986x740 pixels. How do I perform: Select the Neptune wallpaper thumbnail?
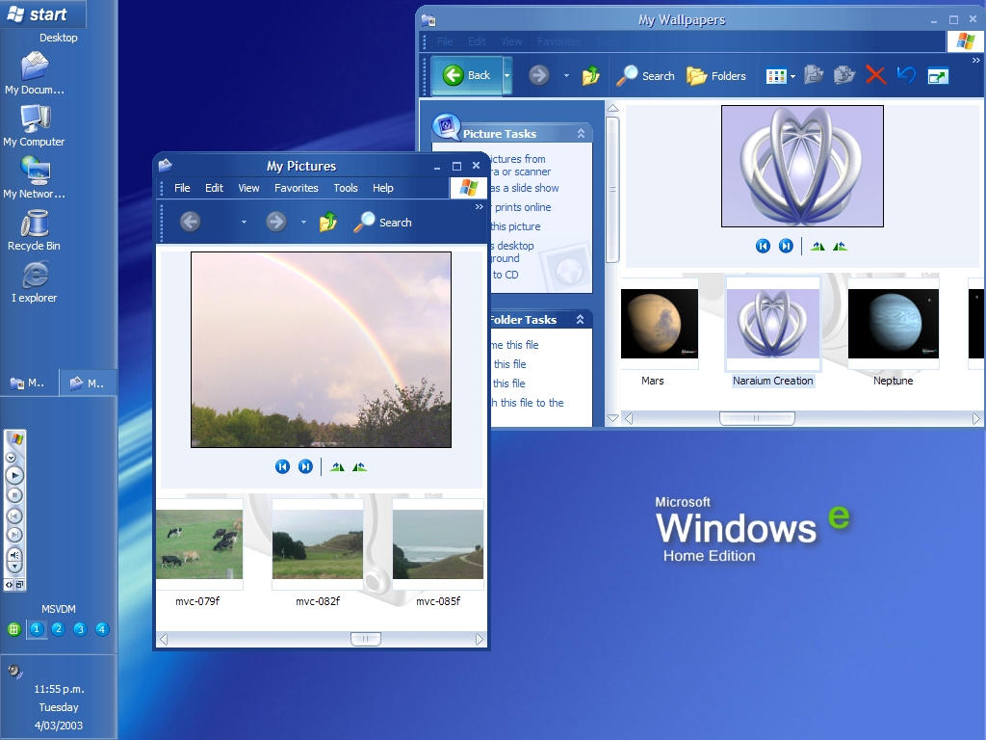pyautogui.click(x=893, y=325)
